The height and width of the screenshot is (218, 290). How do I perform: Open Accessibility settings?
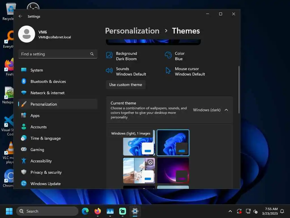[58, 161]
